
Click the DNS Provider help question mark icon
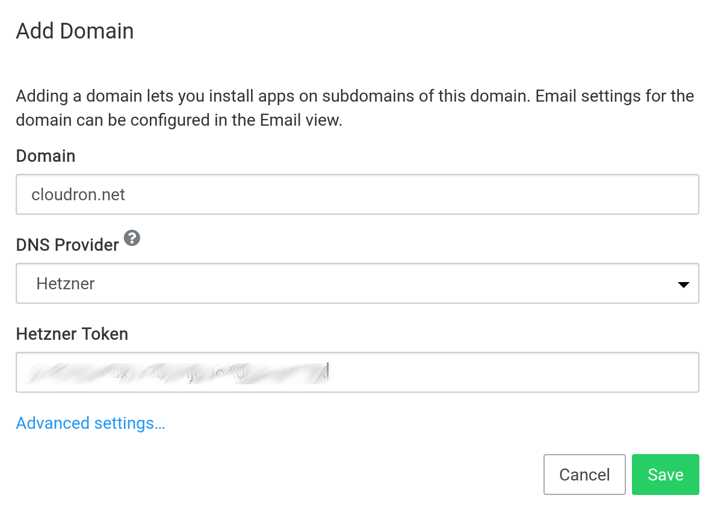[132, 238]
